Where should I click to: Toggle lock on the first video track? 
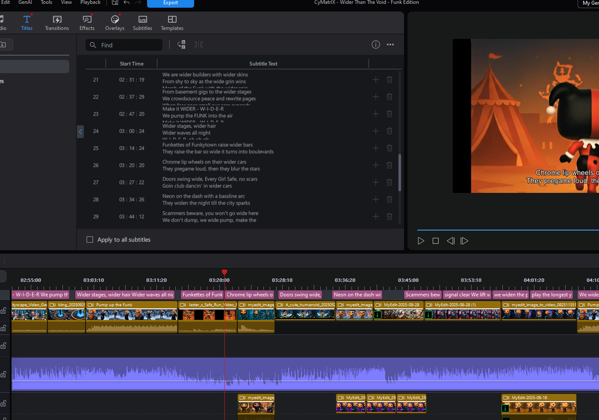click(x=3, y=311)
